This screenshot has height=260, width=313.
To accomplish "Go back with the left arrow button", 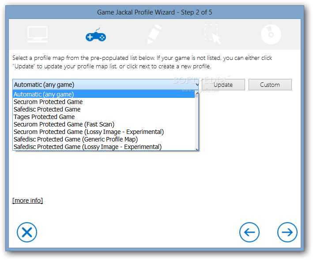I will click(x=249, y=232).
